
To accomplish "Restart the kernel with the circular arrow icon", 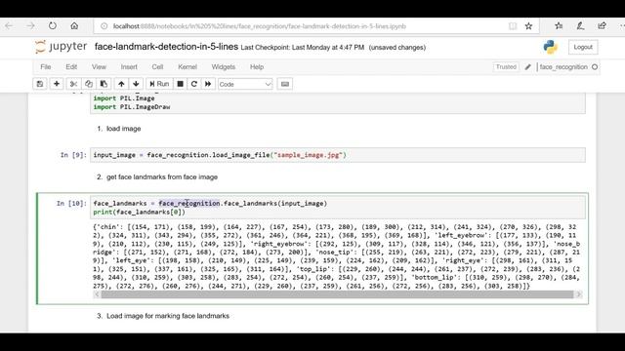I will coord(194,84).
